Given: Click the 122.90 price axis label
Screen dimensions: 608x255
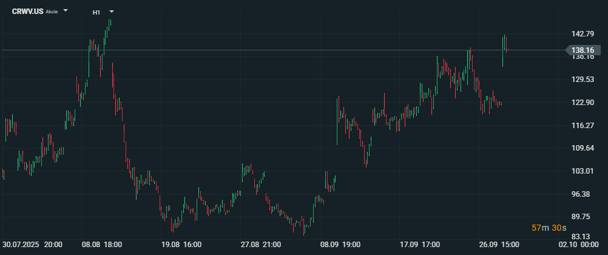Looking at the screenshot, I should point(583,103).
